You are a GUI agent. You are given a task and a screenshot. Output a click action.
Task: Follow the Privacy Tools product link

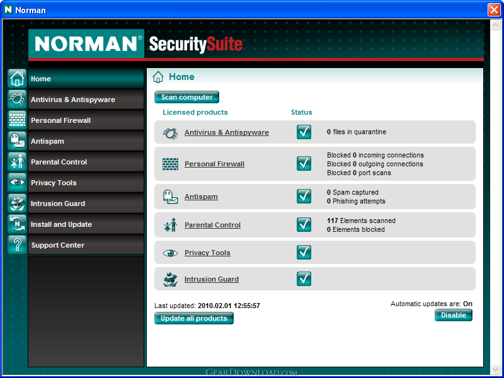[207, 253]
